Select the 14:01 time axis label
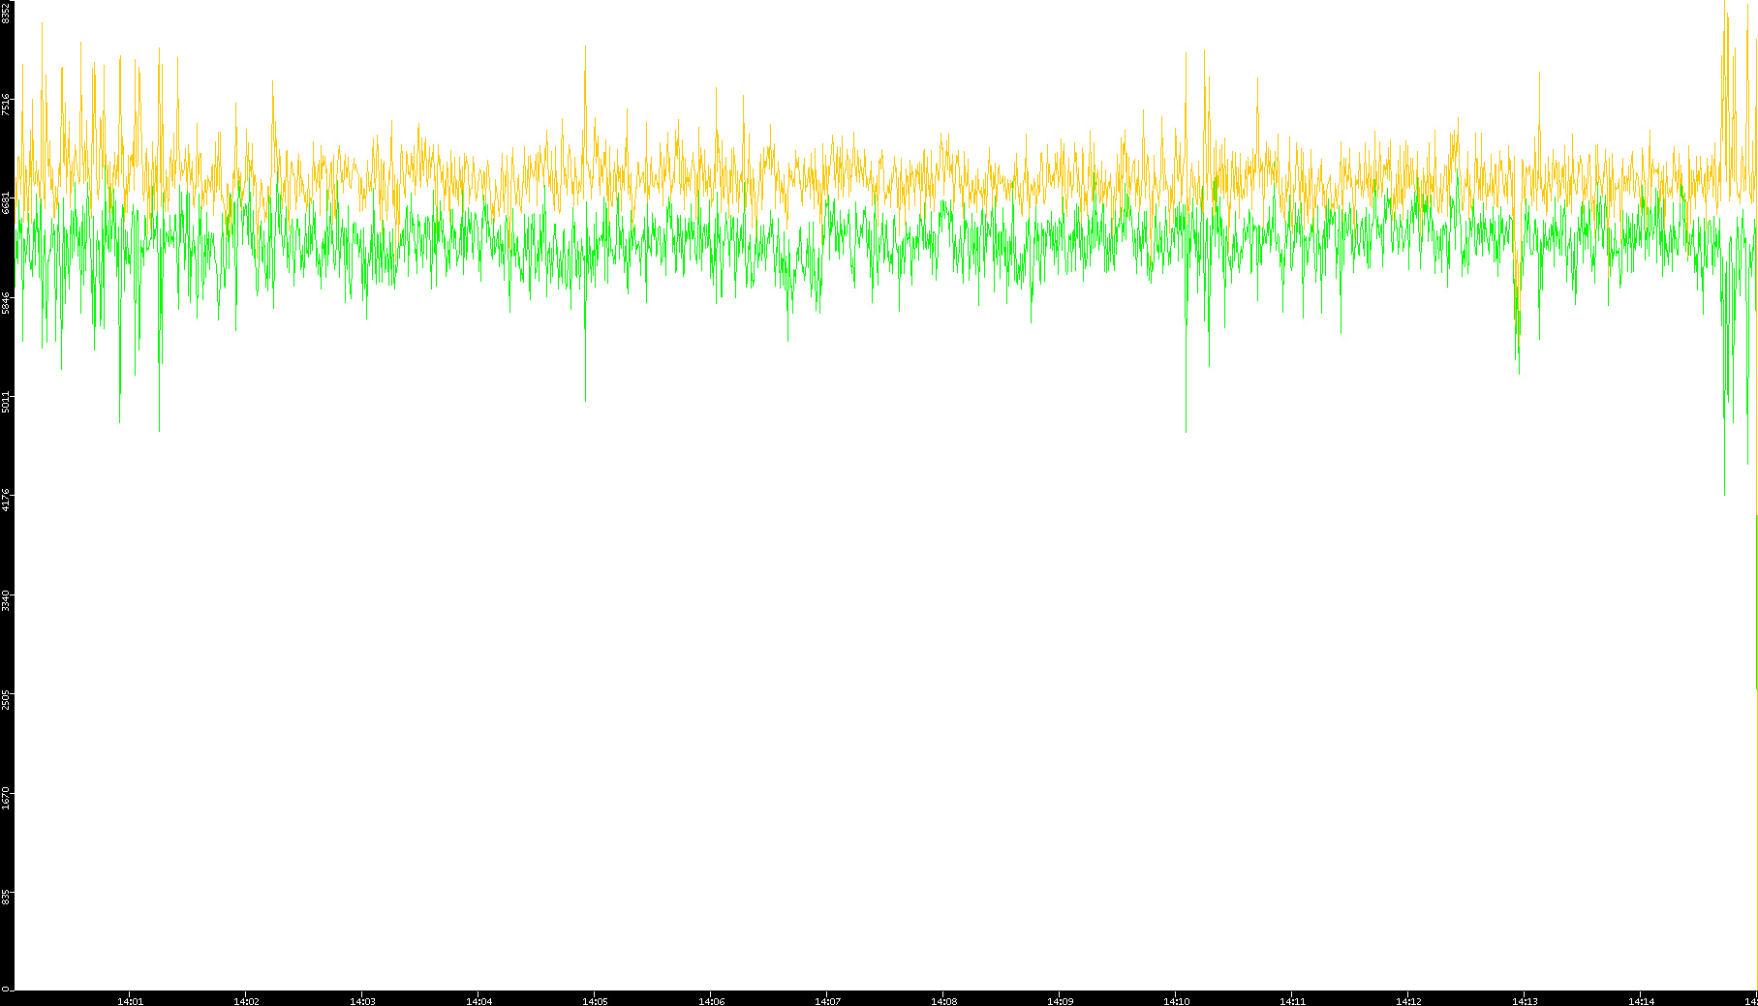 (130, 1001)
